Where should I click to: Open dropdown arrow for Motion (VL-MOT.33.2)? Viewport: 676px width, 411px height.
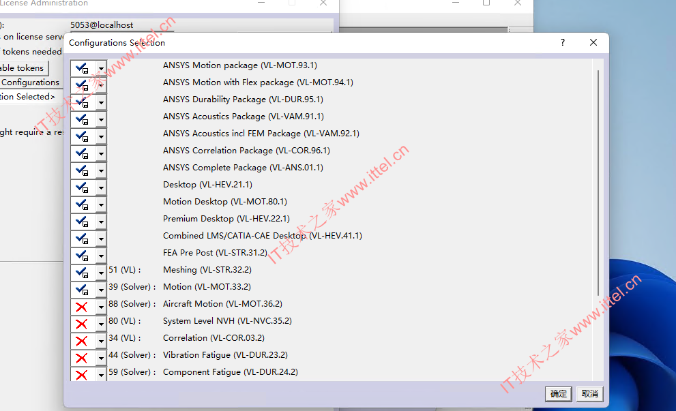[x=101, y=290]
